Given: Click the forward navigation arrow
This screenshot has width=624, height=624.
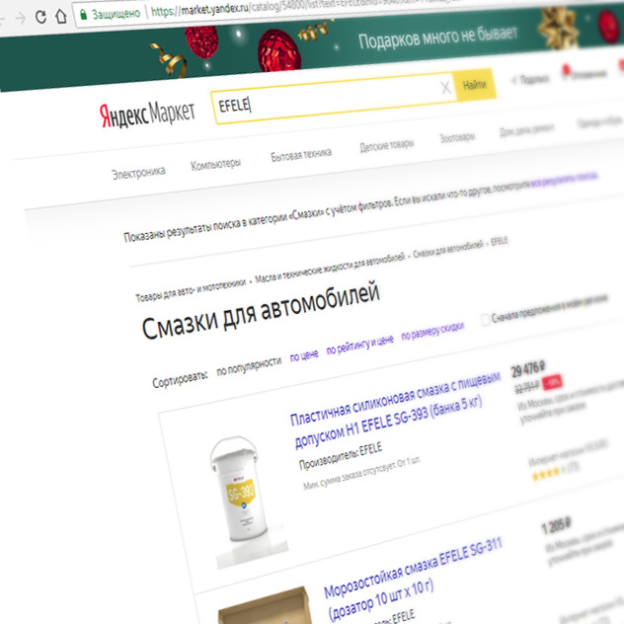Looking at the screenshot, I should [20, 18].
